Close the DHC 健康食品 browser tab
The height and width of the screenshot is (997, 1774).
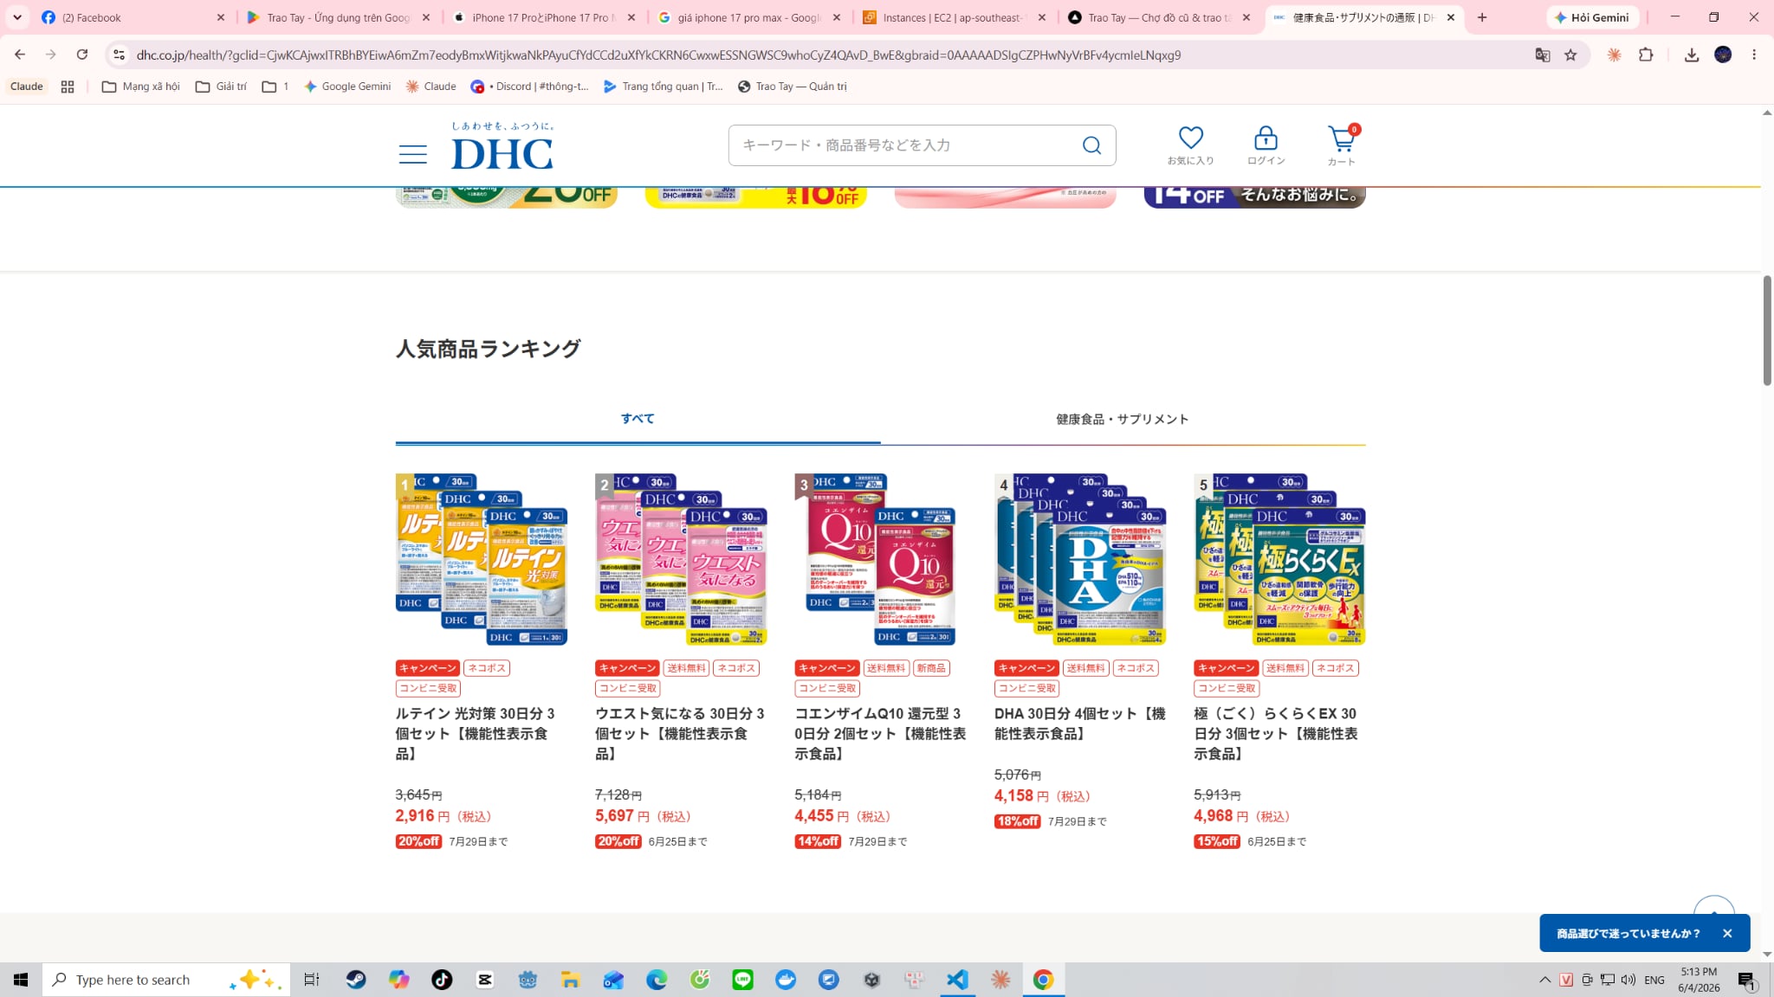click(1451, 17)
